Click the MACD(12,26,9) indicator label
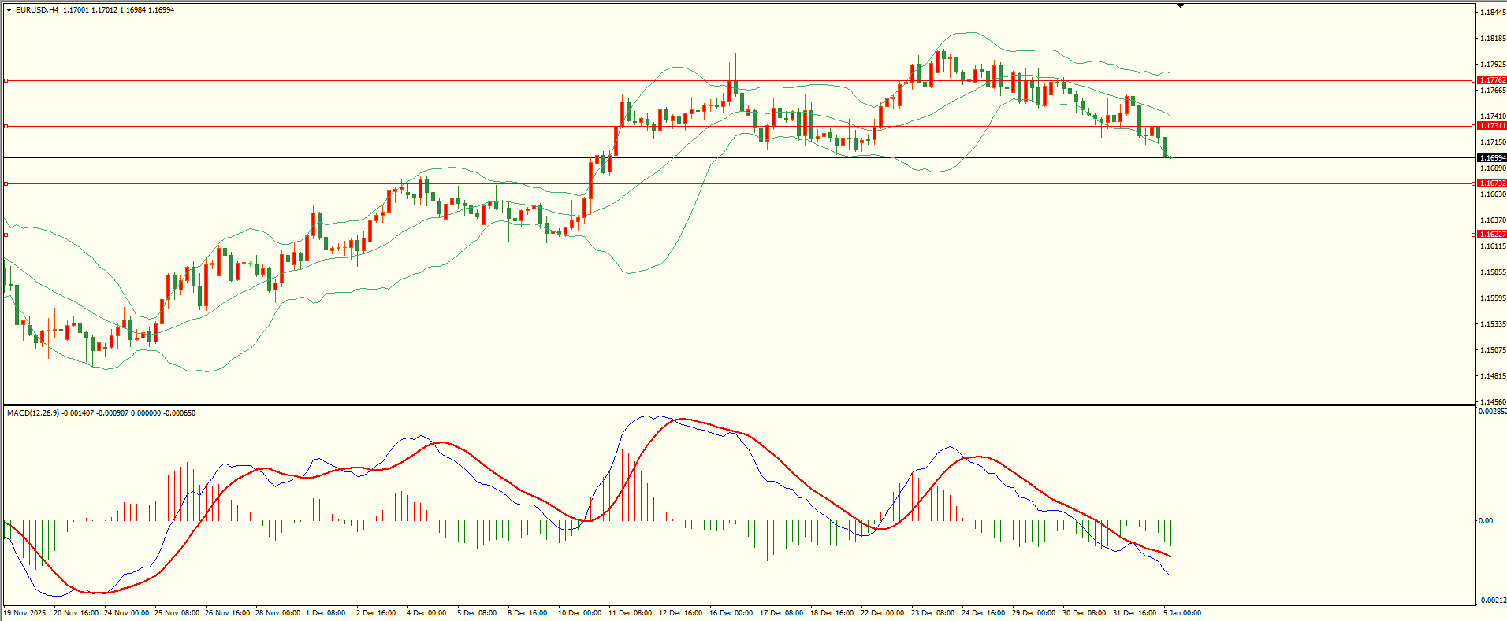 (x=32, y=413)
